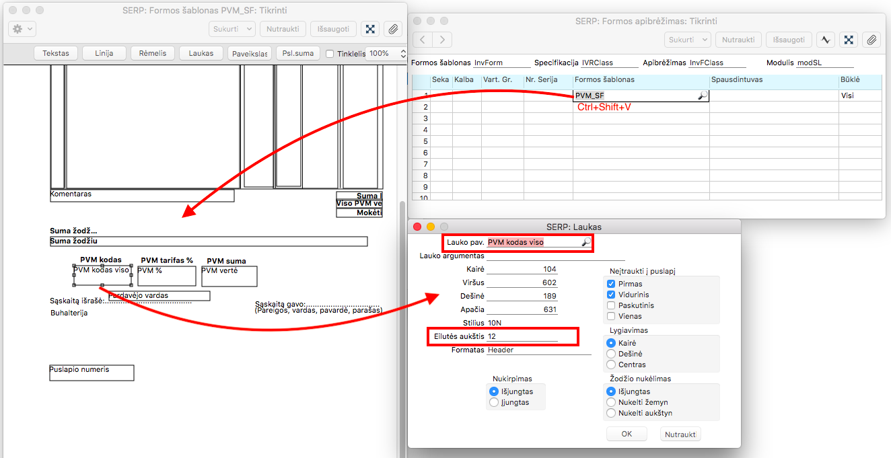Select Išjungtas under Žodžio nukėlimas
Image resolution: width=891 pixels, height=458 pixels.
point(612,391)
